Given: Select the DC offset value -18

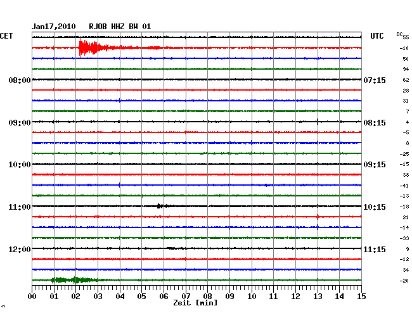Looking at the screenshot, I should tap(404, 207).
